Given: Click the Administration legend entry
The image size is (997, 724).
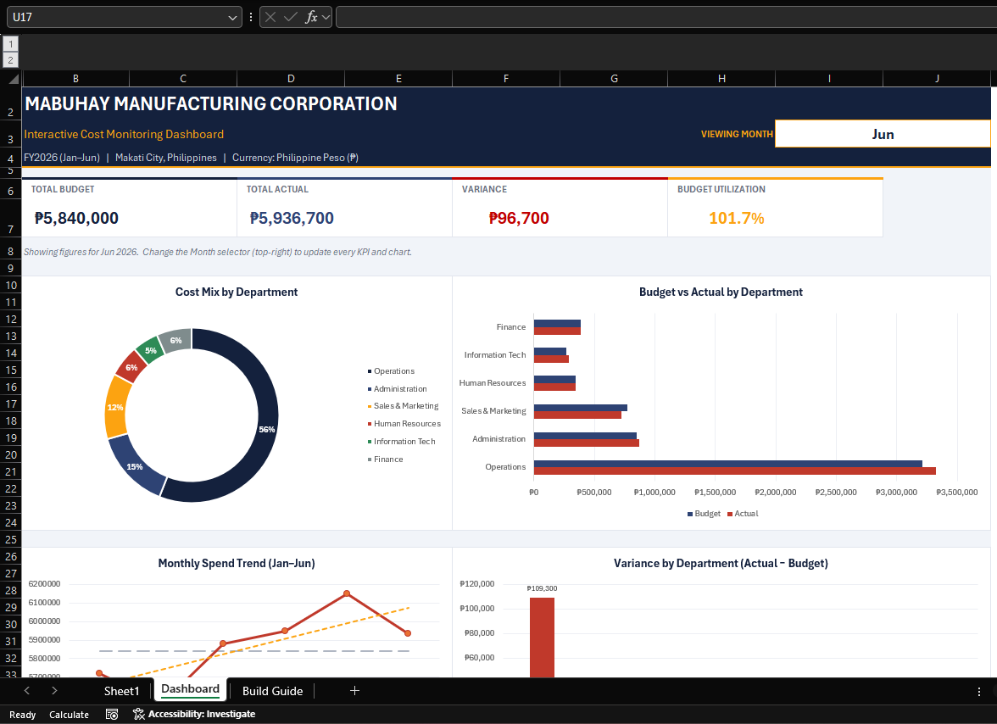Looking at the screenshot, I should pyautogui.click(x=398, y=389).
